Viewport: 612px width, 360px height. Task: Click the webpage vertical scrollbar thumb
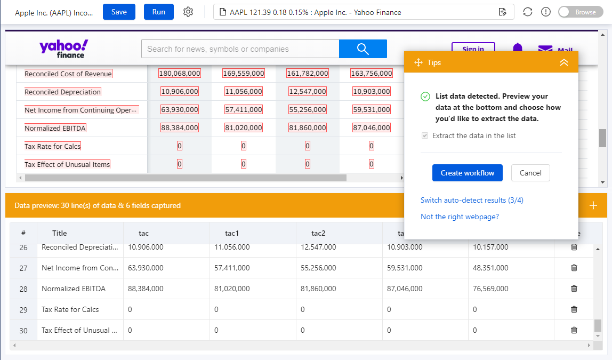(x=602, y=138)
